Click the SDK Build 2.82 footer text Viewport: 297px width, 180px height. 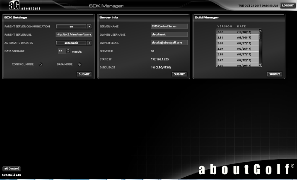tap(12, 175)
